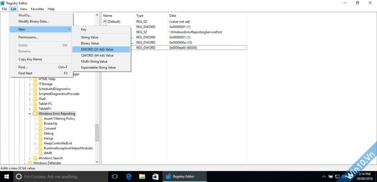Expand the Windows Search key

tap(29, 158)
